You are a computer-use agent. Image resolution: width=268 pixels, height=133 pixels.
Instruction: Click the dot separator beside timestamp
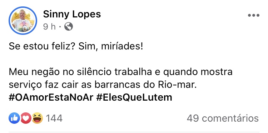pos(60,27)
